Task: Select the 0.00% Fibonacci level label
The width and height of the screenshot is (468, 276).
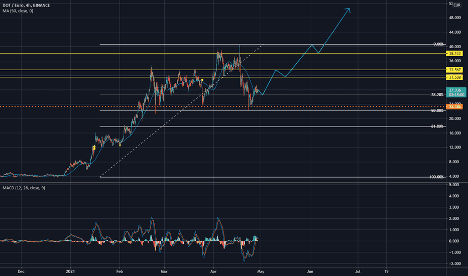Action: click(x=438, y=44)
